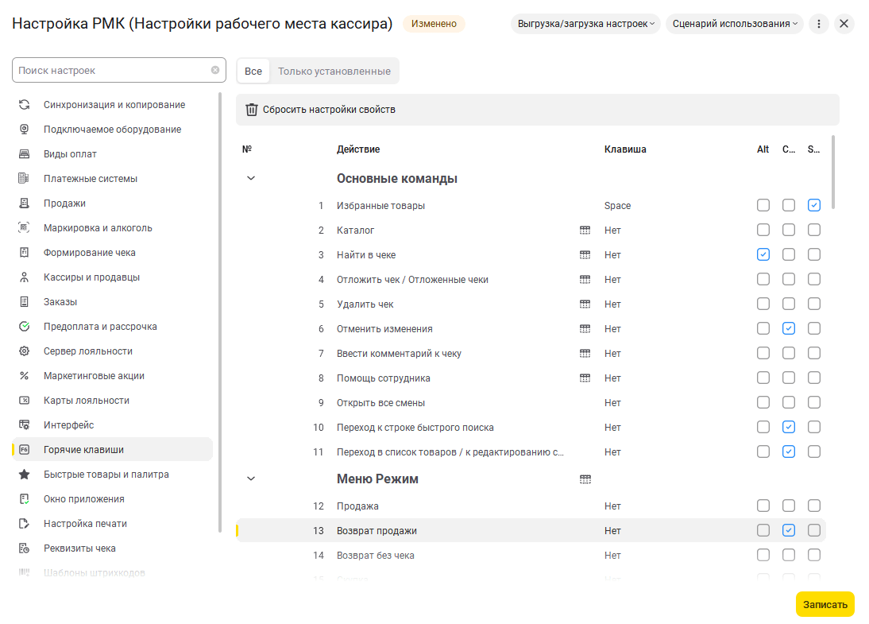869x624 pixels.
Task: Enable Alt checkbox for Удалить чек
Action: tap(763, 304)
